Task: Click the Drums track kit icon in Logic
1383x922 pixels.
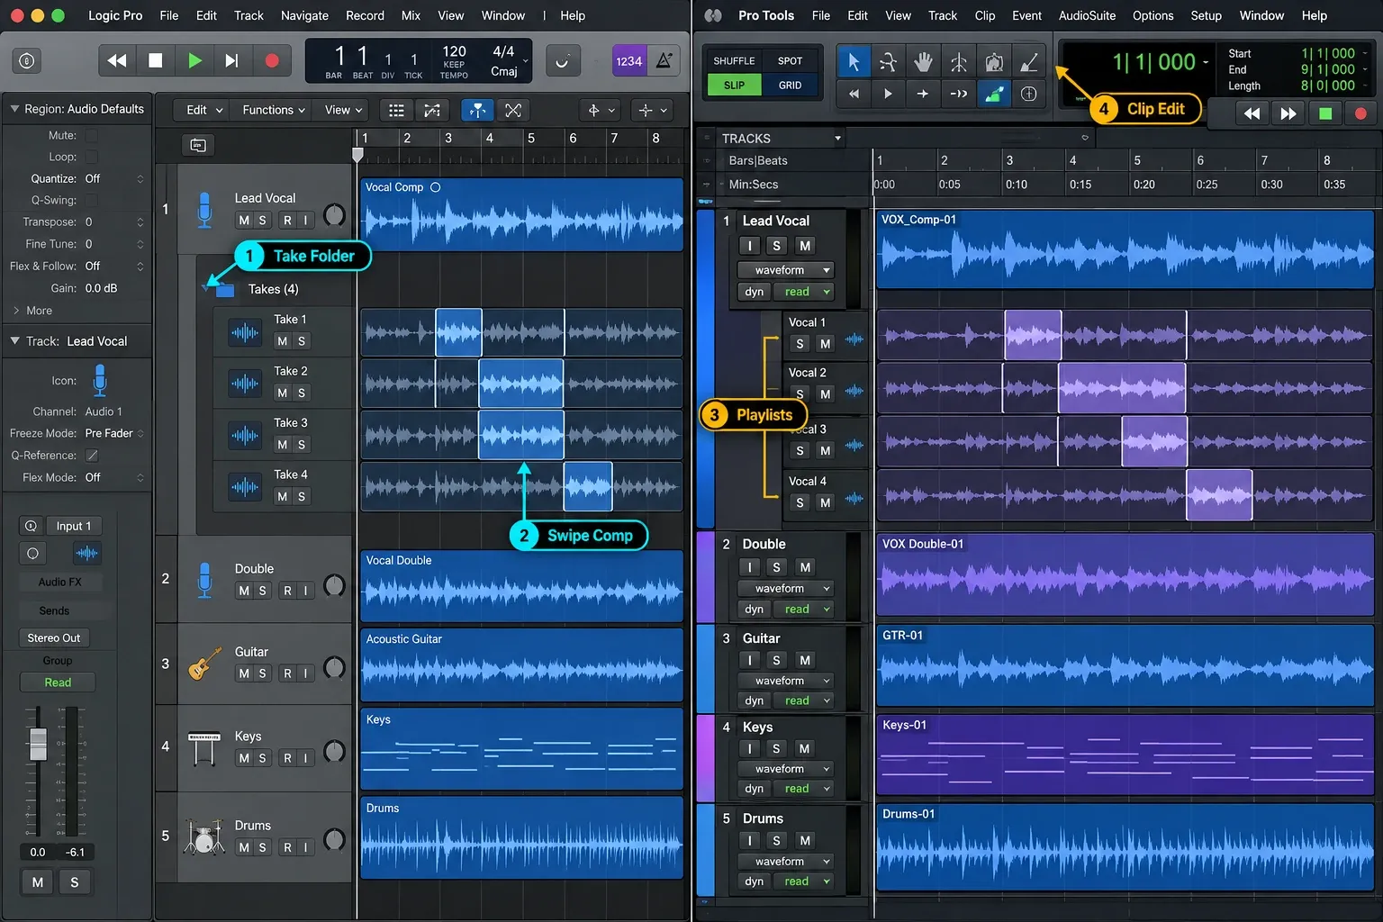Action: click(204, 836)
